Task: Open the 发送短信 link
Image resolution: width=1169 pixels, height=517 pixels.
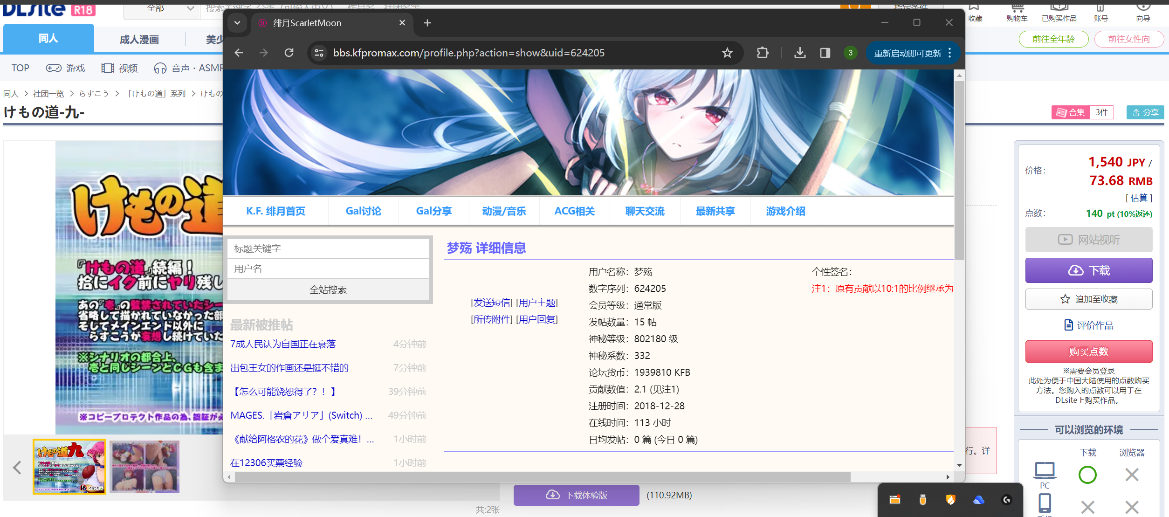Action: pos(491,303)
